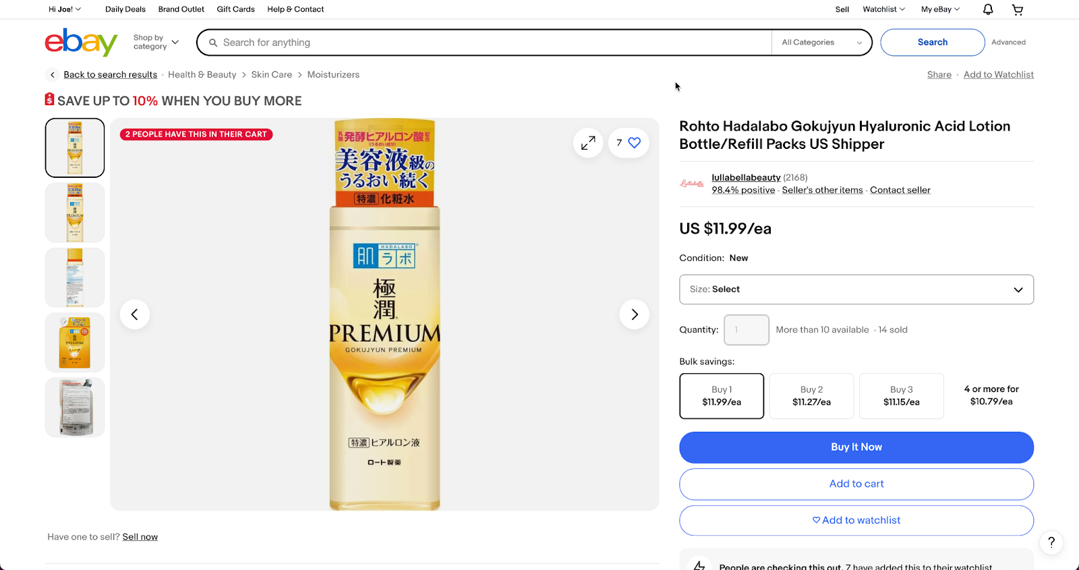
Task: Click the Share link
Action: pos(939,75)
